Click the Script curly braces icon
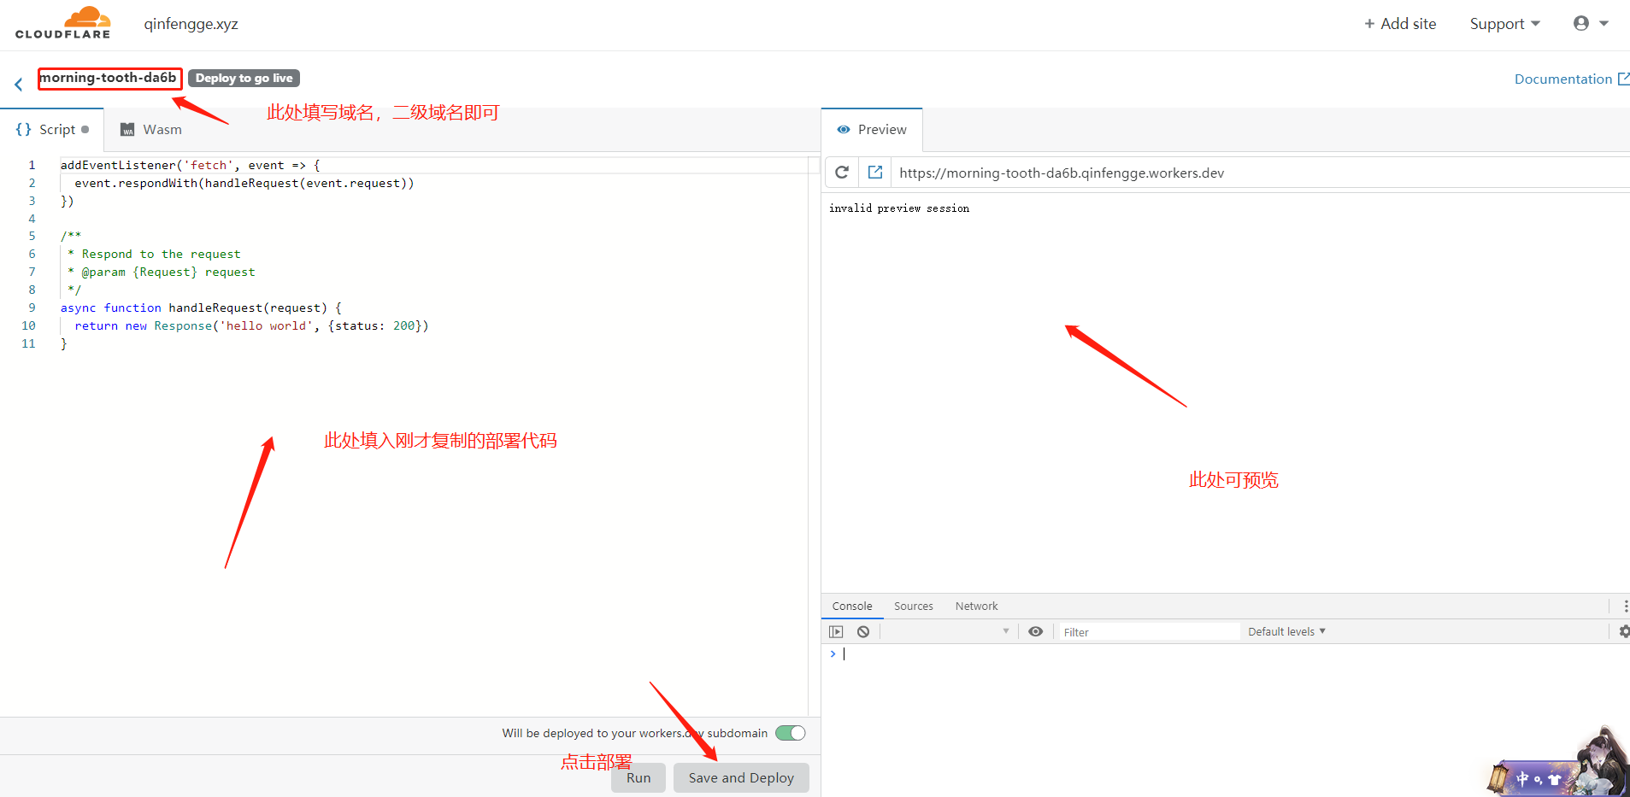Screen dimensions: 1630x797 (24, 129)
